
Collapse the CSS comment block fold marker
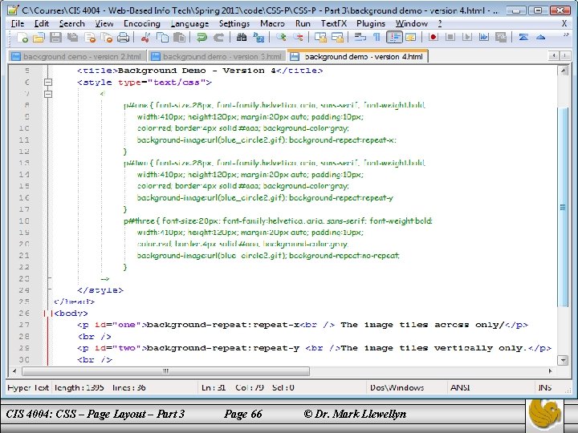[x=48, y=94]
